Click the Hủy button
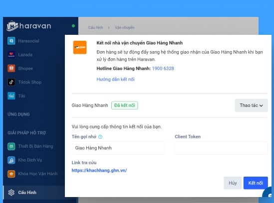 [x=233, y=183]
